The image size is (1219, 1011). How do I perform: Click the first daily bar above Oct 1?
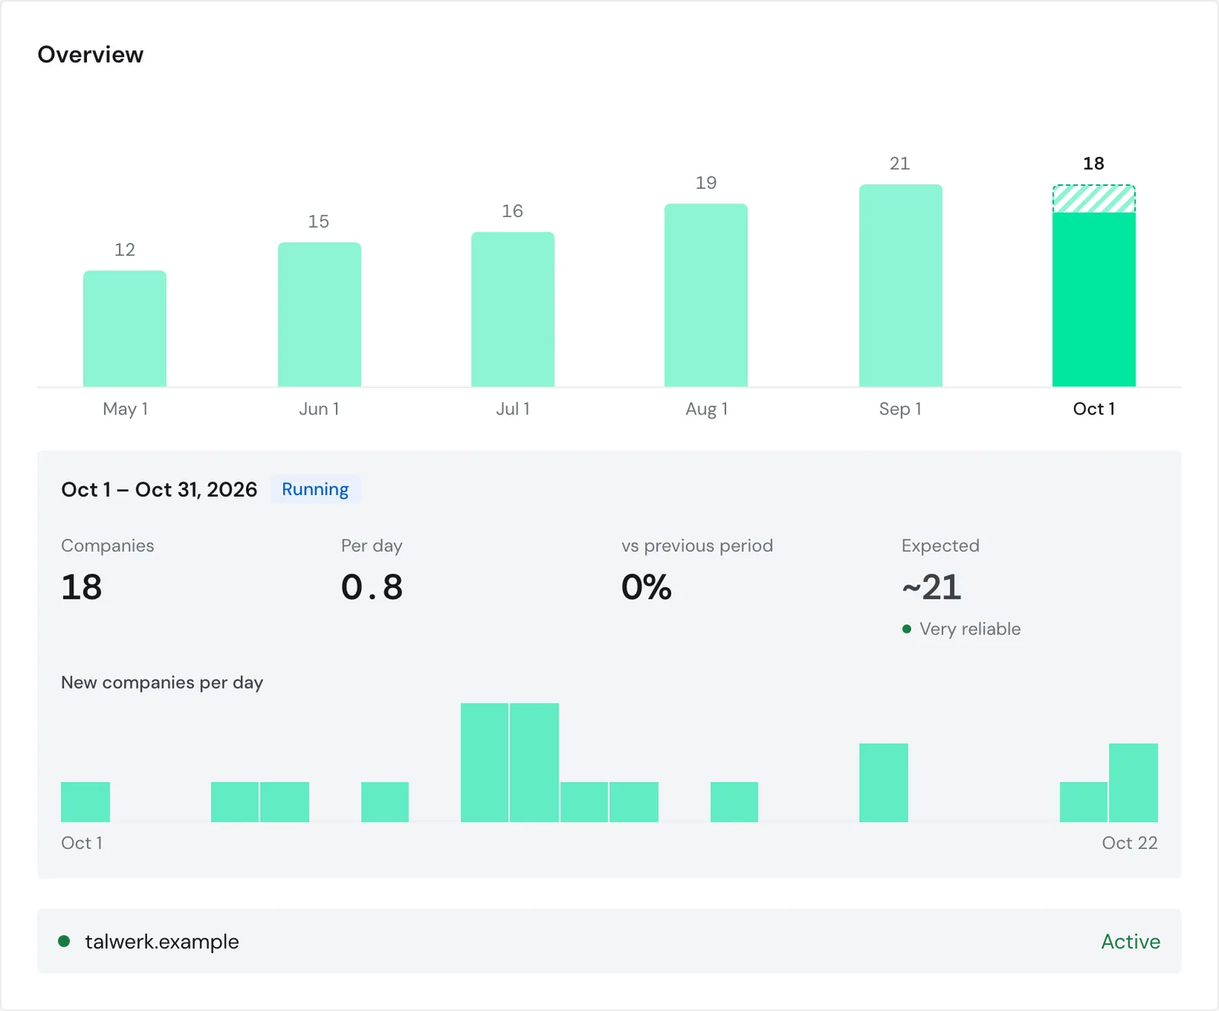[x=85, y=802]
